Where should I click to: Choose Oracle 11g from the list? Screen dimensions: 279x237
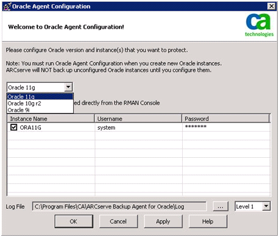(40, 96)
